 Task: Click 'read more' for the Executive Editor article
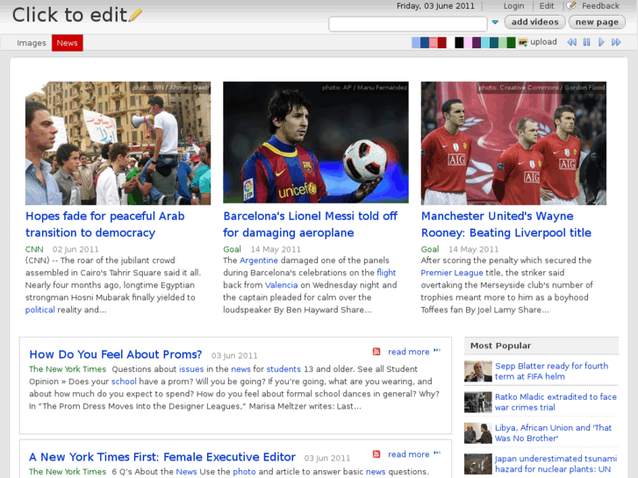(409, 454)
